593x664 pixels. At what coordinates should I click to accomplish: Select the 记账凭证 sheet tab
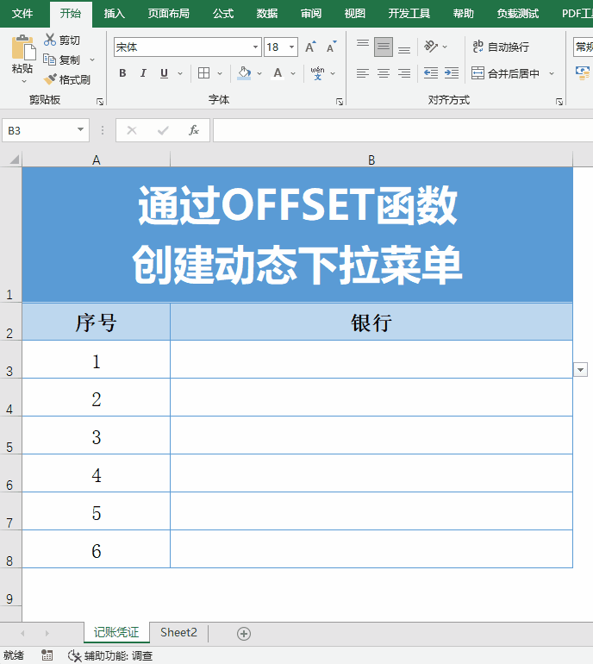coord(116,633)
